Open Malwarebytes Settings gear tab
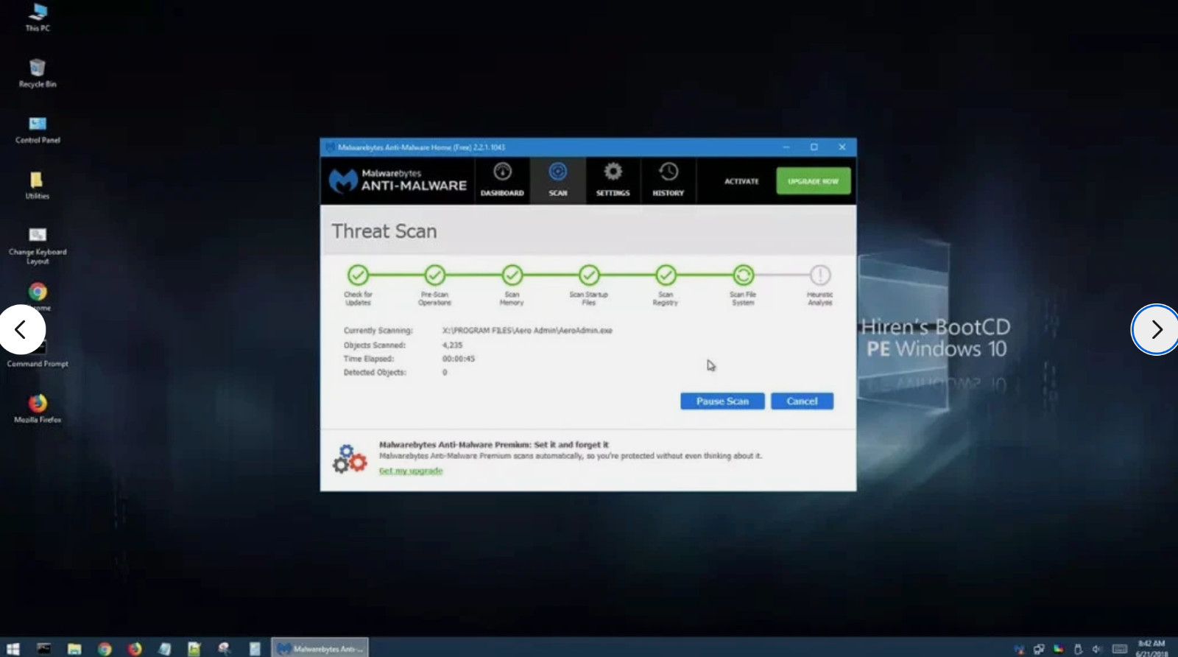This screenshot has width=1178, height=657. click(613, 180)
